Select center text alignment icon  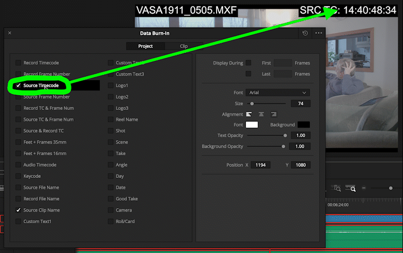(261, 114)
